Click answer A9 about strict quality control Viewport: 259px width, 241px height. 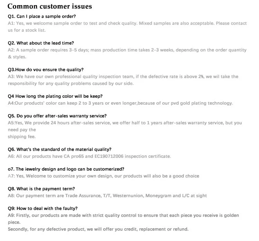123,215
